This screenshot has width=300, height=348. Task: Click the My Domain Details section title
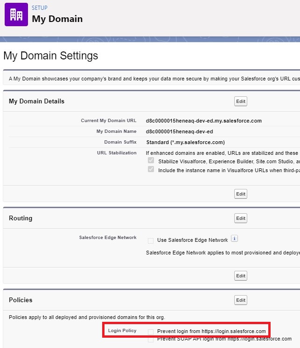[36, 101]
